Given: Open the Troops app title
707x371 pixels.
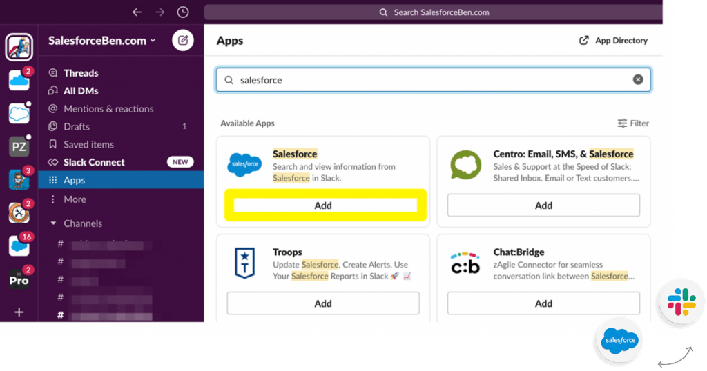Looking at the screenshot, I should point(287,252).
